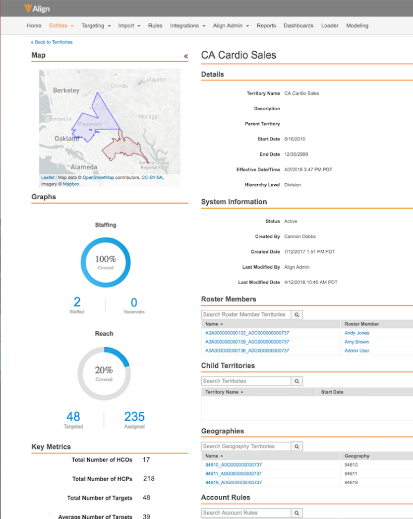Focus the Search Territories input field

tap(246, 381)
